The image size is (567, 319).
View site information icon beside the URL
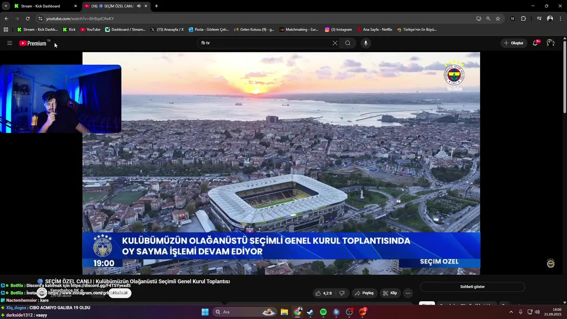coord(40,19)
